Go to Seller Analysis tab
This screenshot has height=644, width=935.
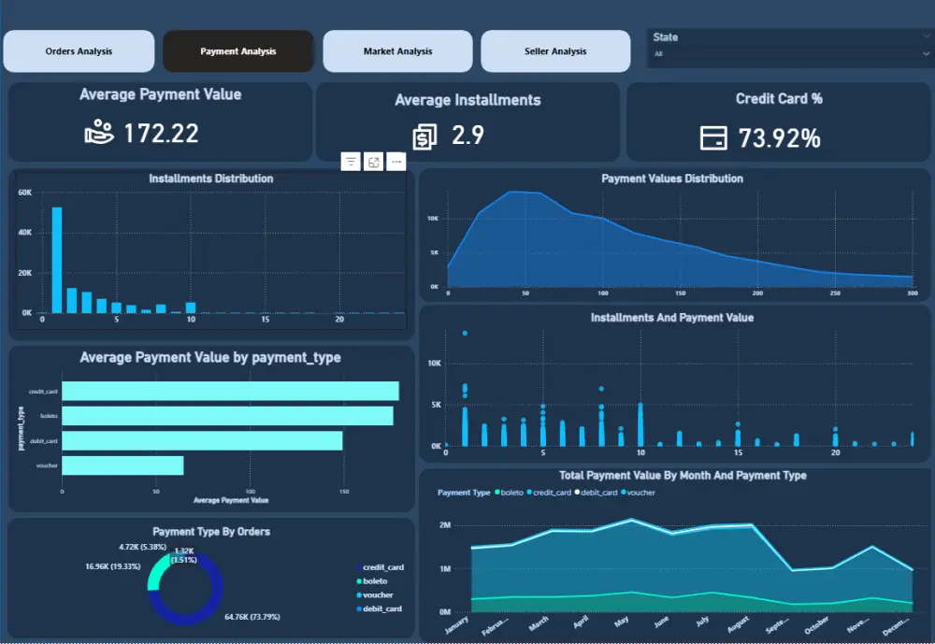click(555, 51)
